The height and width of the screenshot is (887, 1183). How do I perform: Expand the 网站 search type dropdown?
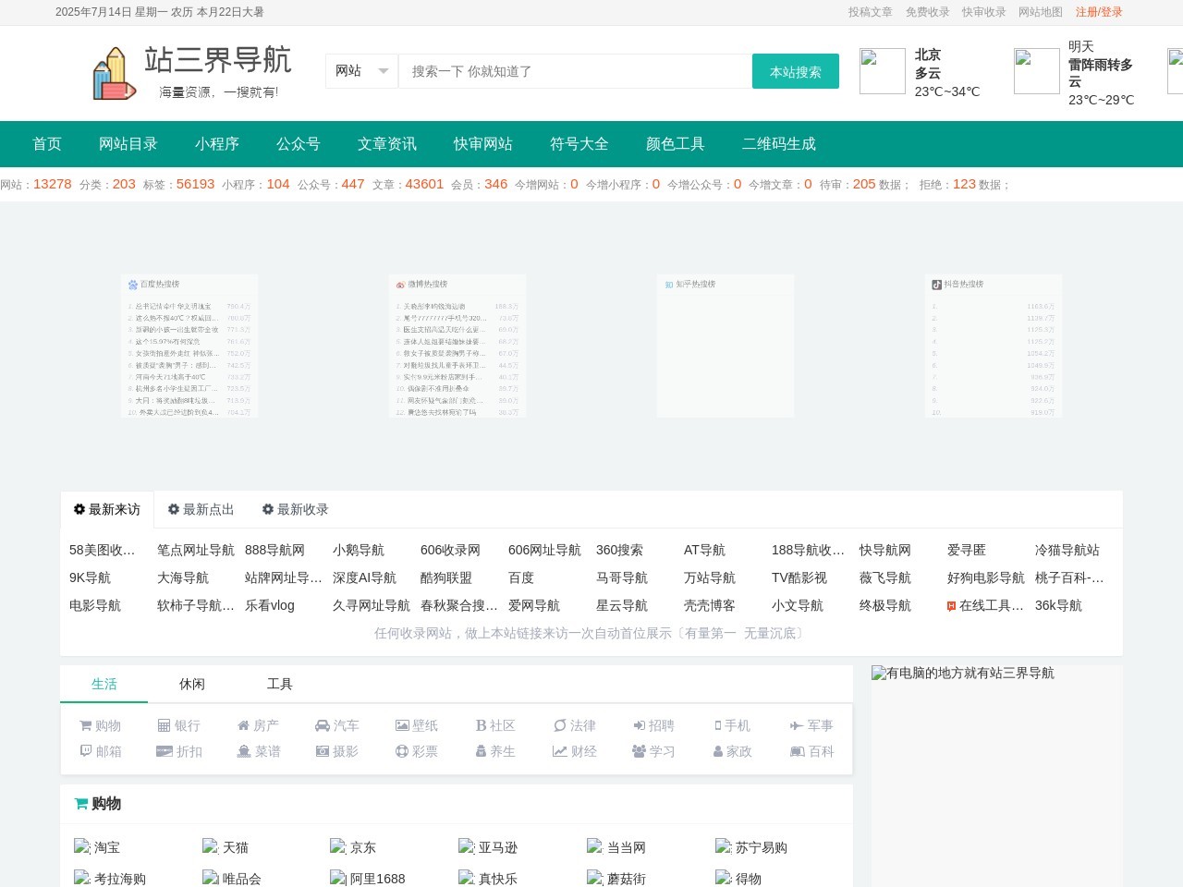click(361, 71)
